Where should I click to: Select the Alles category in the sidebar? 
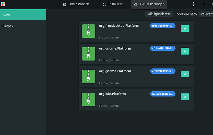tap(23, 15)
